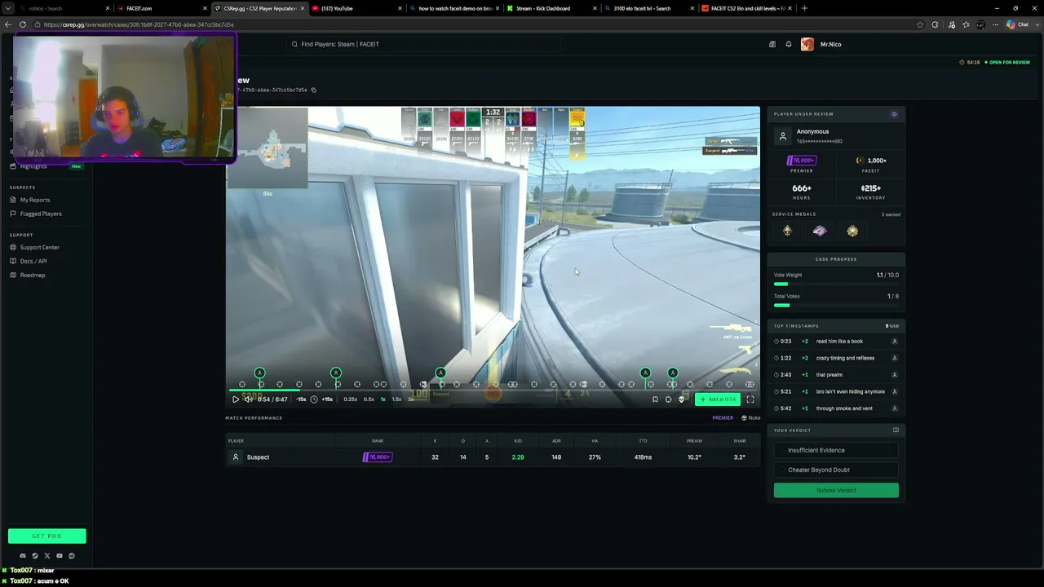Mute the video player volume

click(248, 399)
